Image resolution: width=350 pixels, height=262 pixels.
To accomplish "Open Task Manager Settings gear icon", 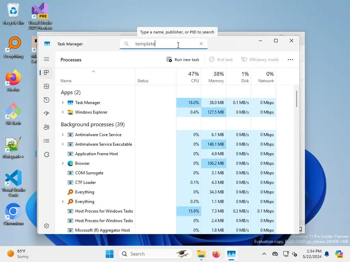I will (46, 226).
